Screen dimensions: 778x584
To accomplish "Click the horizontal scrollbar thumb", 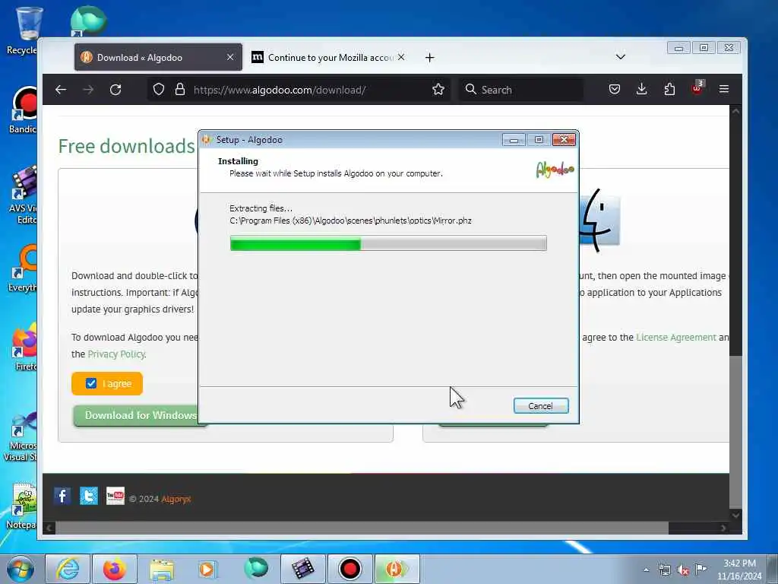I will point(362,528).
